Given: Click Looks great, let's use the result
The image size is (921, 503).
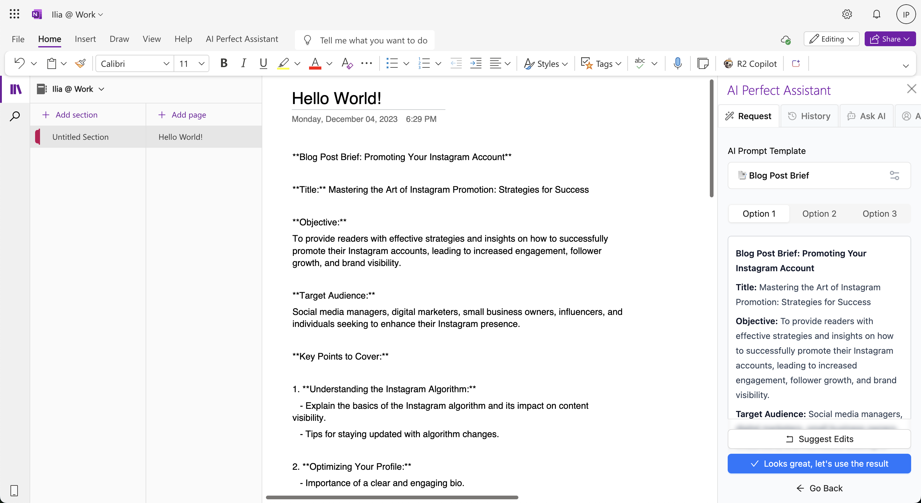Looking at the screenshot, I should [x=819, y=464].
